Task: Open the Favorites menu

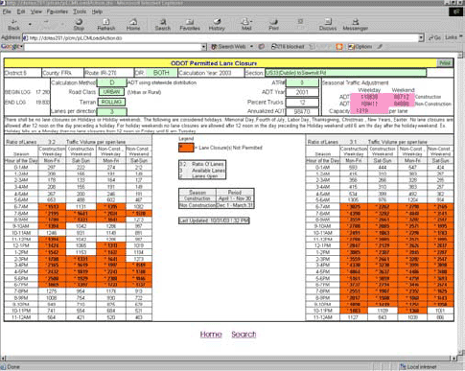Action: [58, 12]
